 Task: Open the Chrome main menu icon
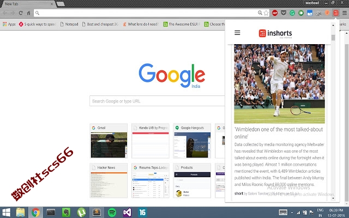click(345, 13)
